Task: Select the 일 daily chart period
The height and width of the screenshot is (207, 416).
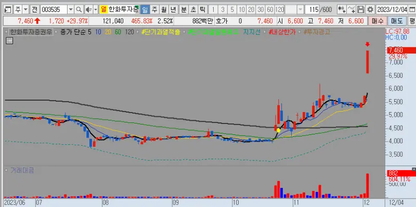Action: pyautogui.click(x=145, y=10)
